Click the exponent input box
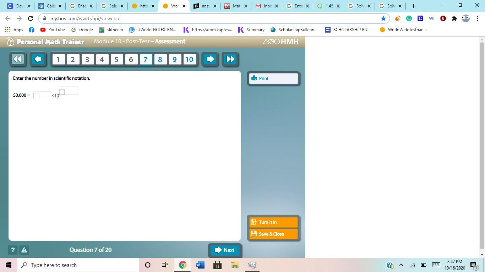The height and width of the screenshot is (272, 485). (x=68, y=91)
